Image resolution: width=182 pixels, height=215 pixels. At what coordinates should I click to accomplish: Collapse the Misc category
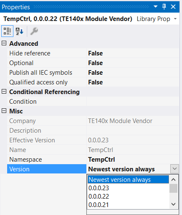pyautogui.click(x=4, y=111)
